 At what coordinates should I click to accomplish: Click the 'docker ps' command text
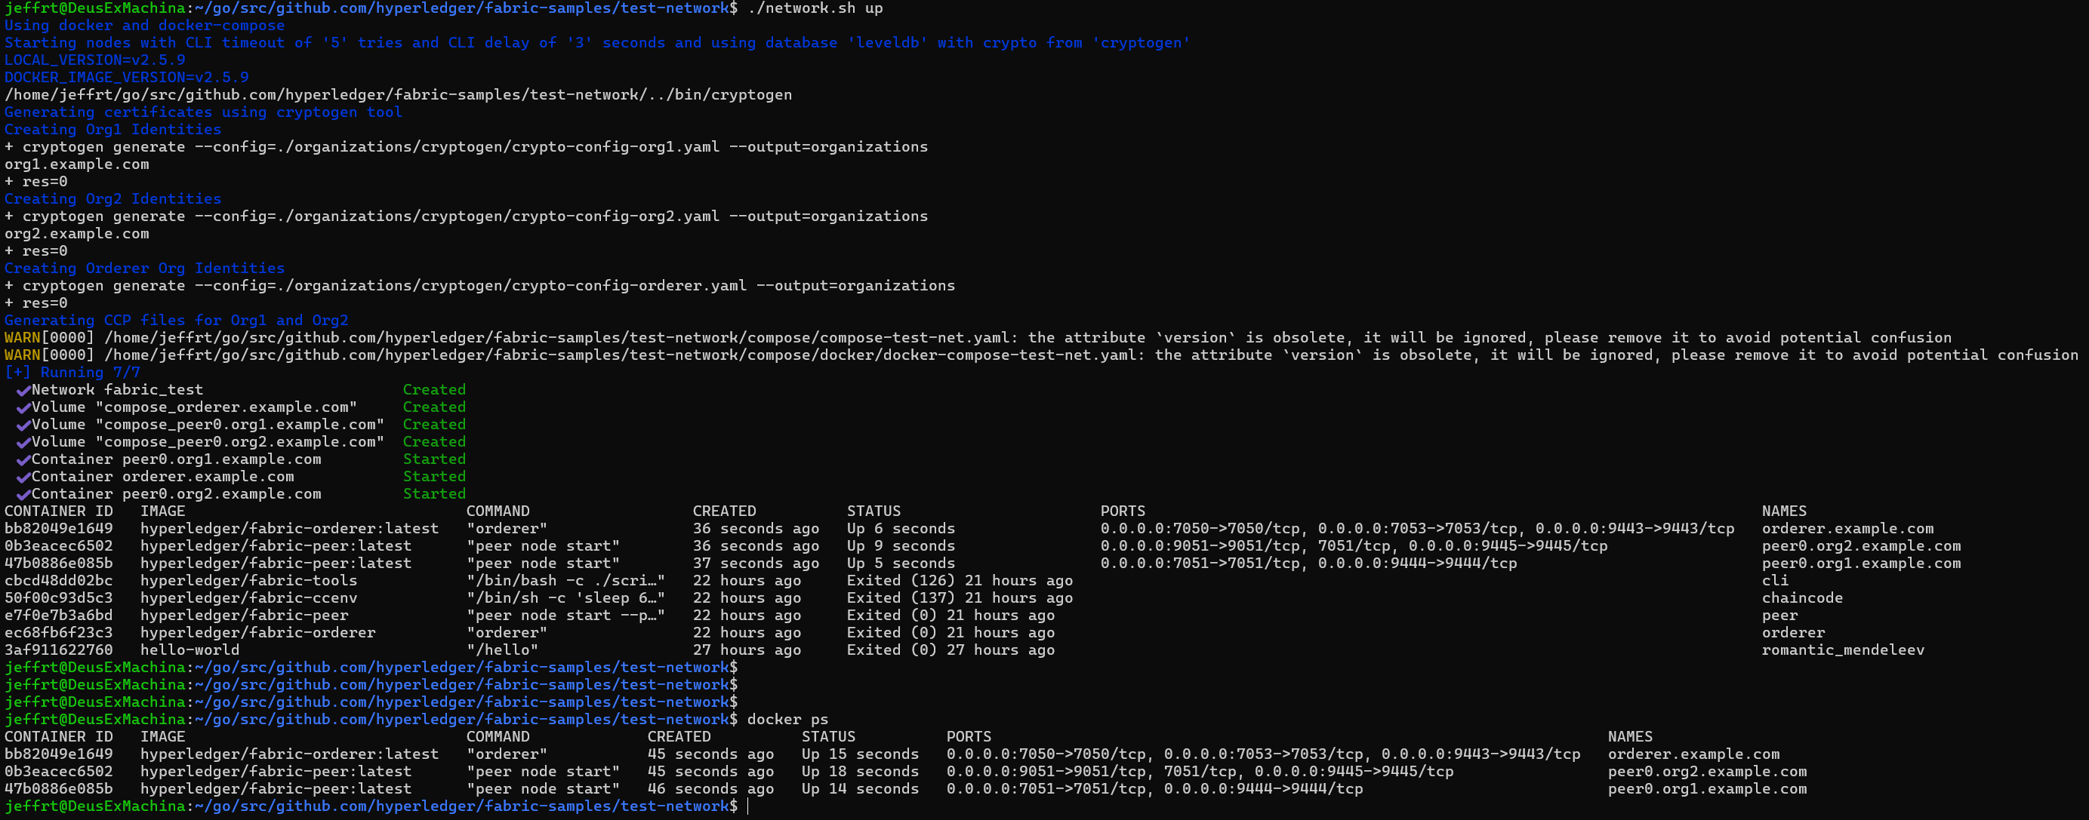(787, 720)
